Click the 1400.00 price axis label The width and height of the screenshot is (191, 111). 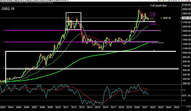[186, 35]
